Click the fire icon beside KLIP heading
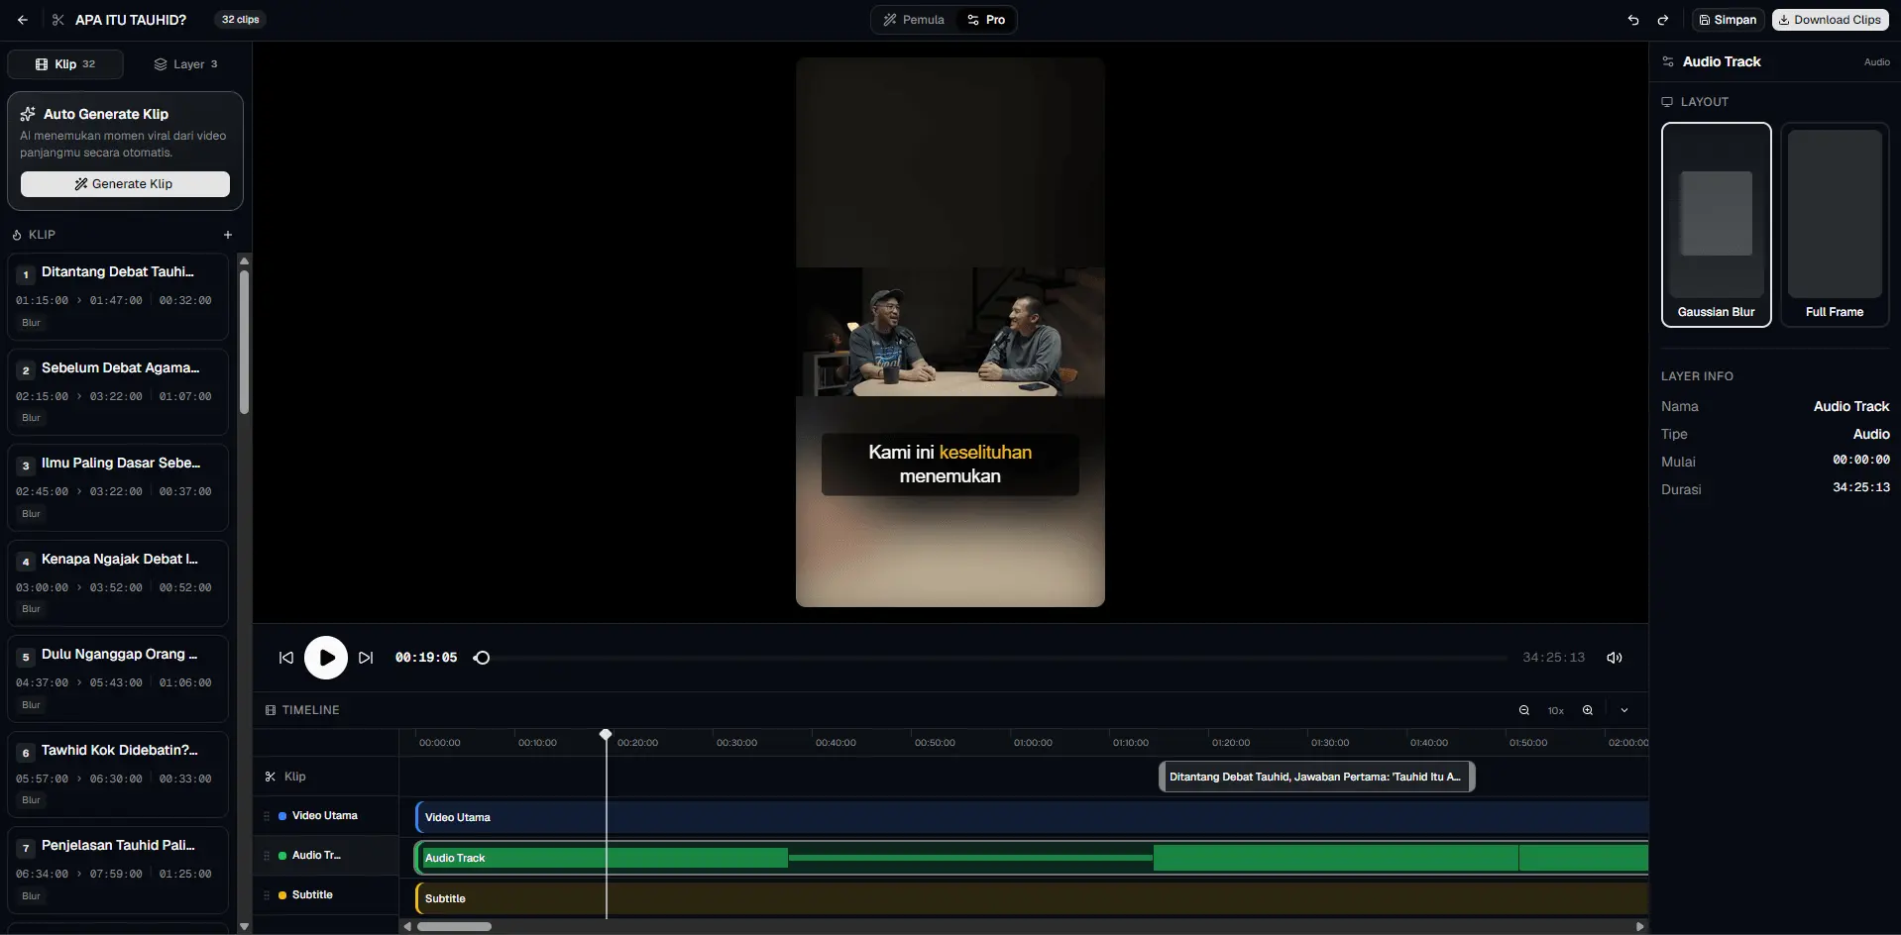The width and height of the screenshot is (1901, 935). point(17,235)
